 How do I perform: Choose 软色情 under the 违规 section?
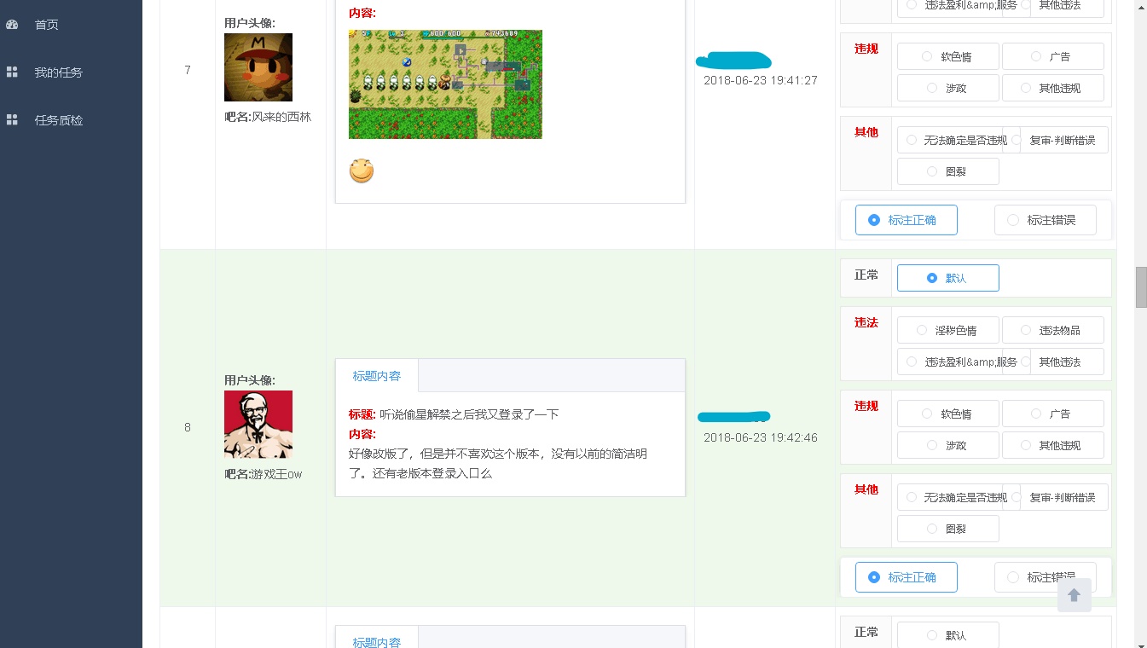tap(947, 414)
